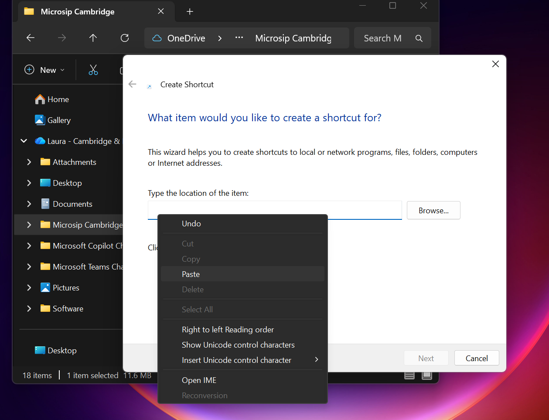This screenshot has width=549, height=420.
Task: Open the New item dropdown
Action: 45,70
